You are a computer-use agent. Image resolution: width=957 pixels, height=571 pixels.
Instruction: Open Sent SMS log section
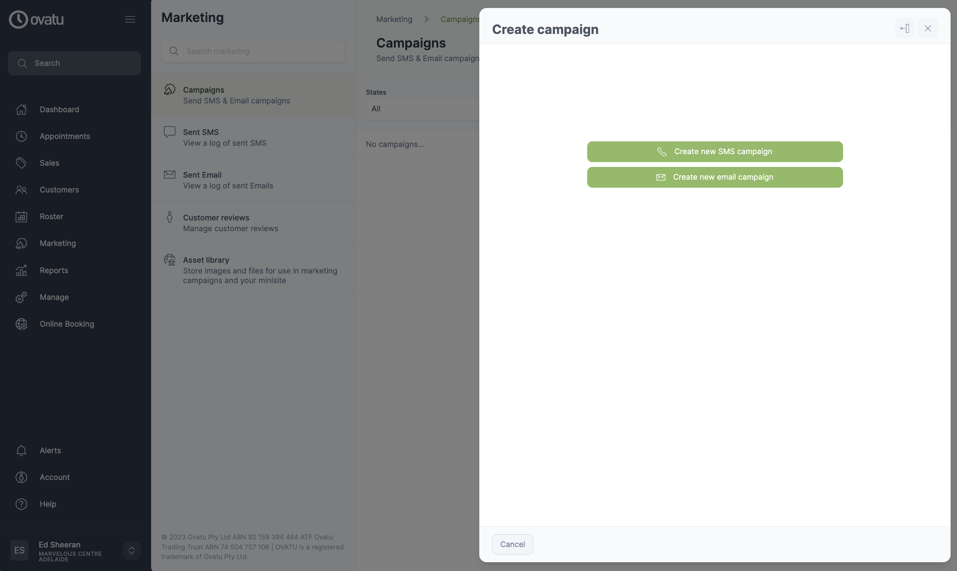click(253, 137)
